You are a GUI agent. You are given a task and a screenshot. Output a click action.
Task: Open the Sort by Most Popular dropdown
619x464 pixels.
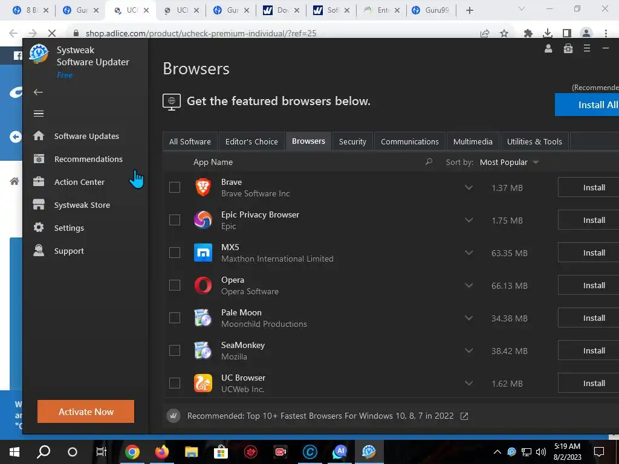pyautogui.click(x=509, y=162)
